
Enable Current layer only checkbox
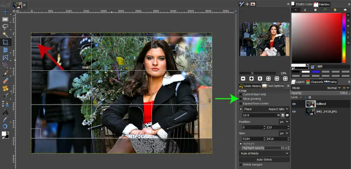(x=241, y=95)
